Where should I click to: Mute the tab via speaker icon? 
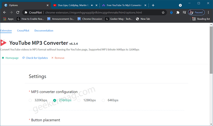click(x=92, y=5)
